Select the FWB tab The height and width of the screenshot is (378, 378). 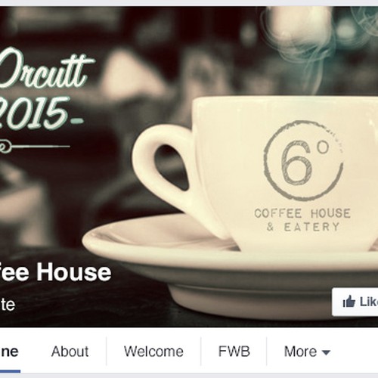(234, 352)
